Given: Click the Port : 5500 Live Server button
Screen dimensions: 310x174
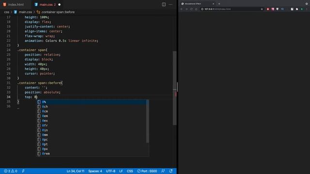Looking at the screenshot, I should [x=147, y=171].
